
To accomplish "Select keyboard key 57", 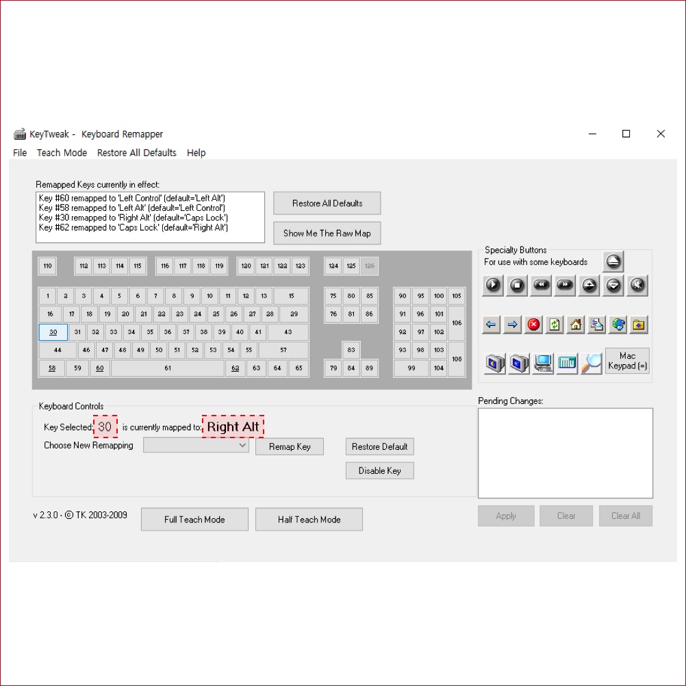I will tap(283, 350).
